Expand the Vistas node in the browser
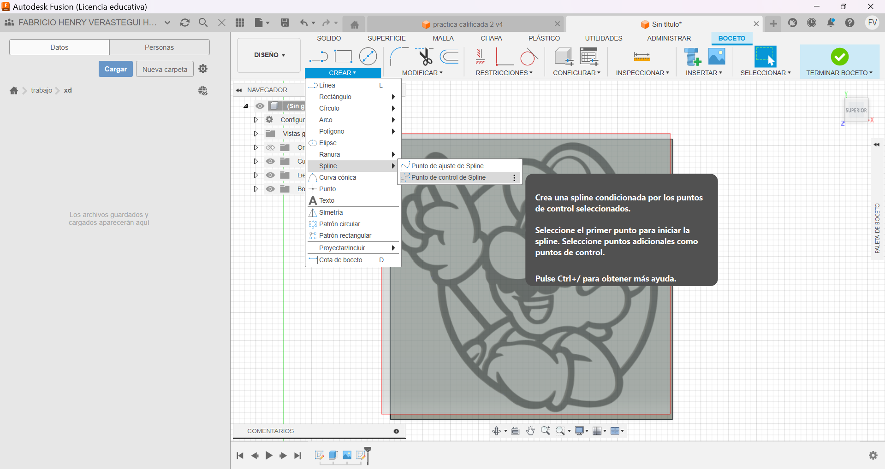885x469 pixels. coord(255,134)
